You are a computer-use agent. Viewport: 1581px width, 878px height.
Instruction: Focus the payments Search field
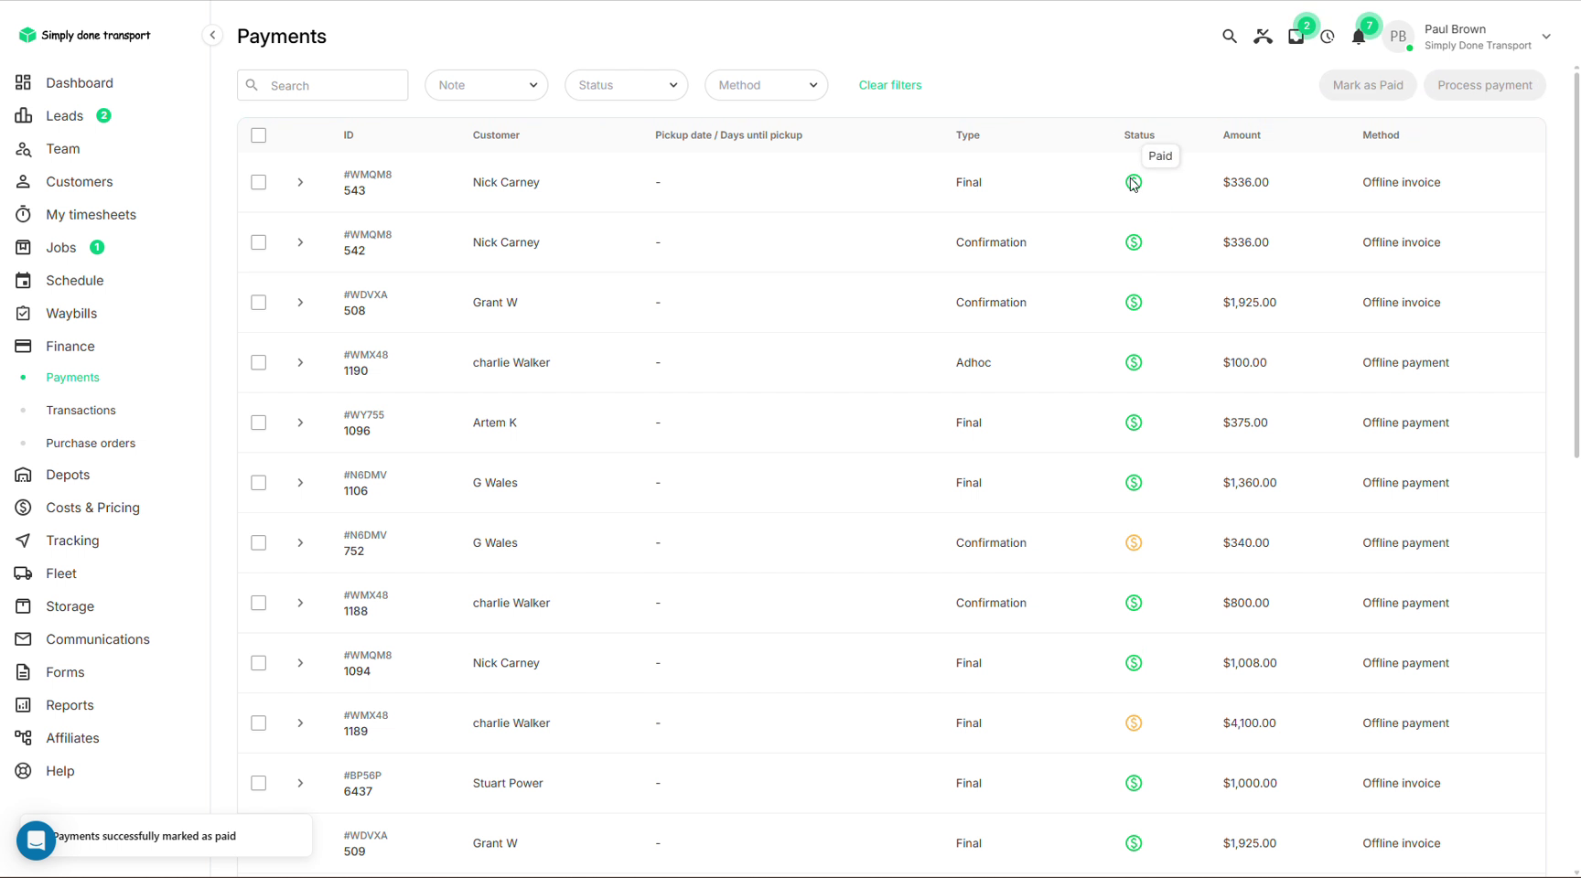[323, 85]
